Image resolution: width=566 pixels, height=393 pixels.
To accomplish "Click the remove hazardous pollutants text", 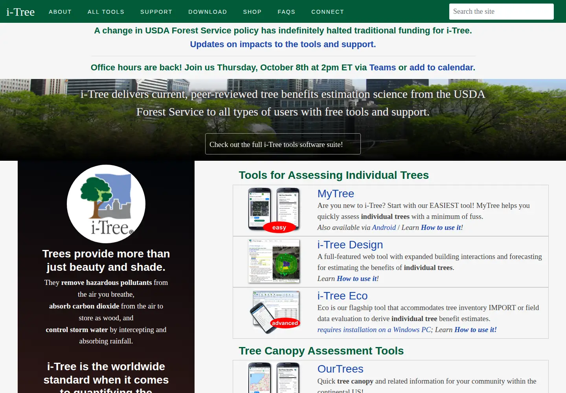I will point(107,283).
